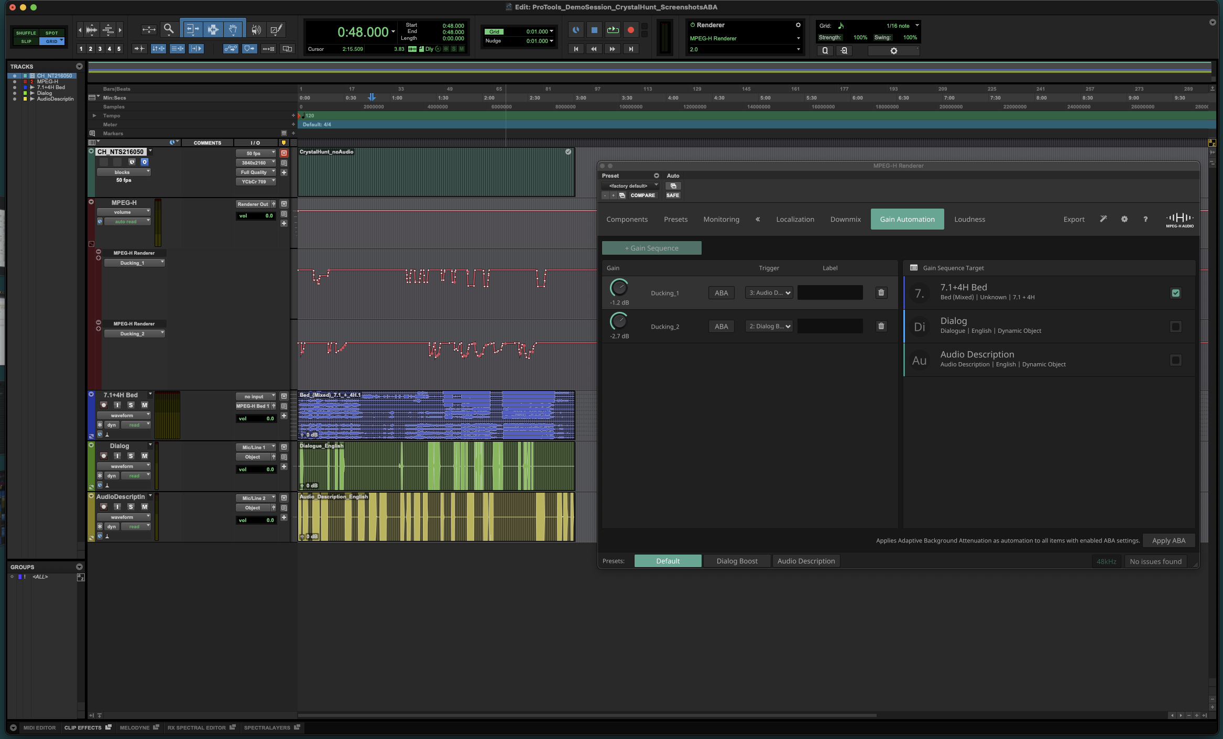Click the Apply ABA button
This screenshot has width=1223, height=739.
tap(1169, 541)
